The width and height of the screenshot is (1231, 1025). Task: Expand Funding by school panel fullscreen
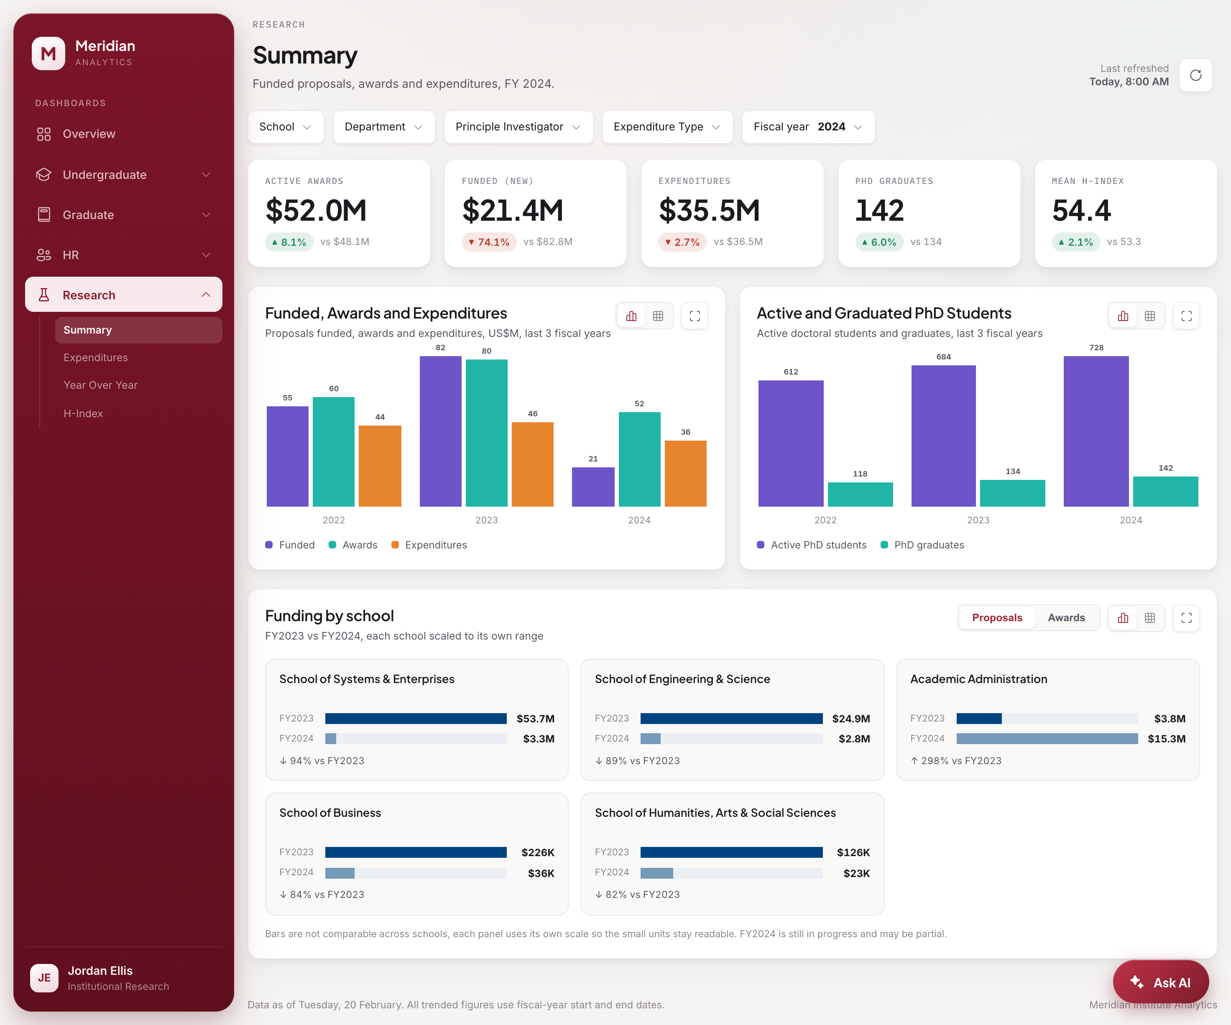click(1186, 618)
